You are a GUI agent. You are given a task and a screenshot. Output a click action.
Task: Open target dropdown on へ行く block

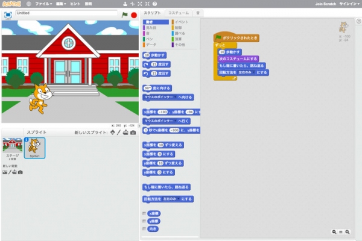tap(175, 121)
